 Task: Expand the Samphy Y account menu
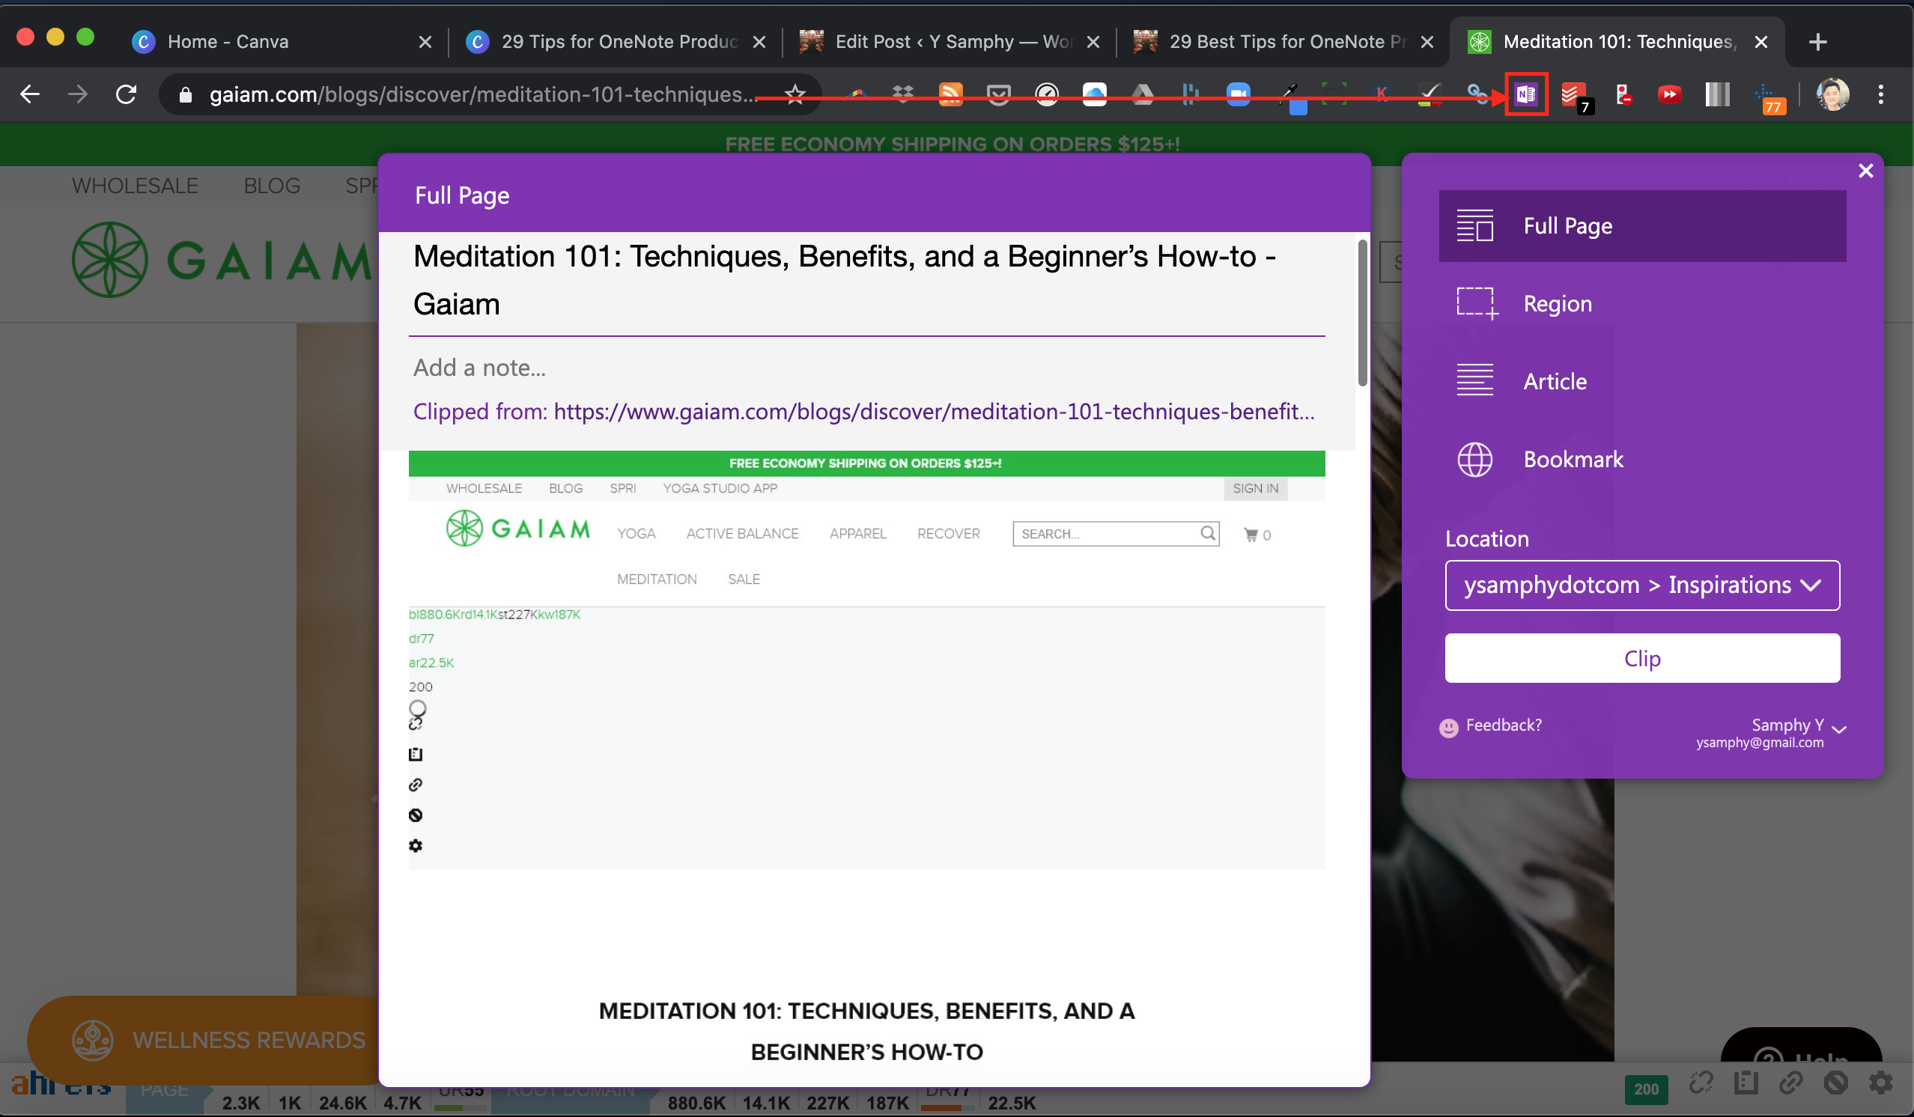1771,733
